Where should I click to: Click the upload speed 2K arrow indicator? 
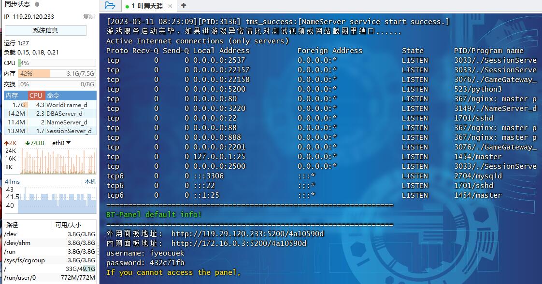click(x=10, y=143)
